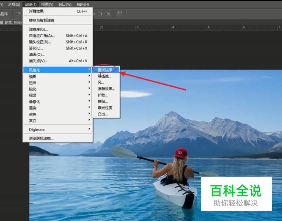This screenshot has width=282, height=221.
Task: Choose 转换为智能滤镜 in Filter menu
Action: (x=58, y=20)
